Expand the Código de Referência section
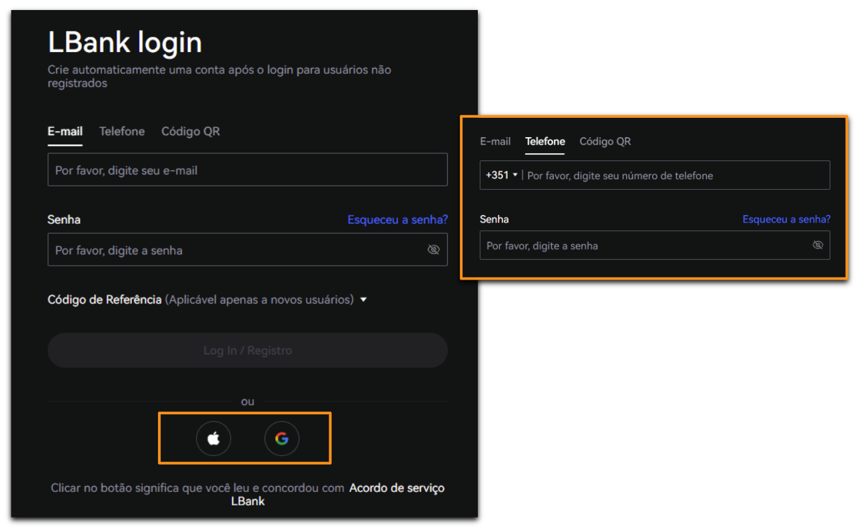 point(363,300)
